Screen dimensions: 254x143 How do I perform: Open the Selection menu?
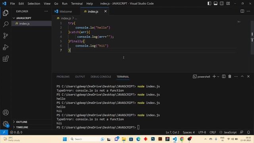[34, 4]
